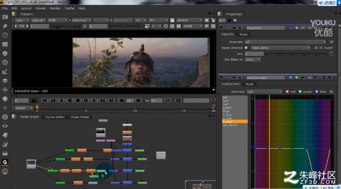Lock the Properties panel bin
The height and width of the screenshot is (189, 341).
coord(229,21)
